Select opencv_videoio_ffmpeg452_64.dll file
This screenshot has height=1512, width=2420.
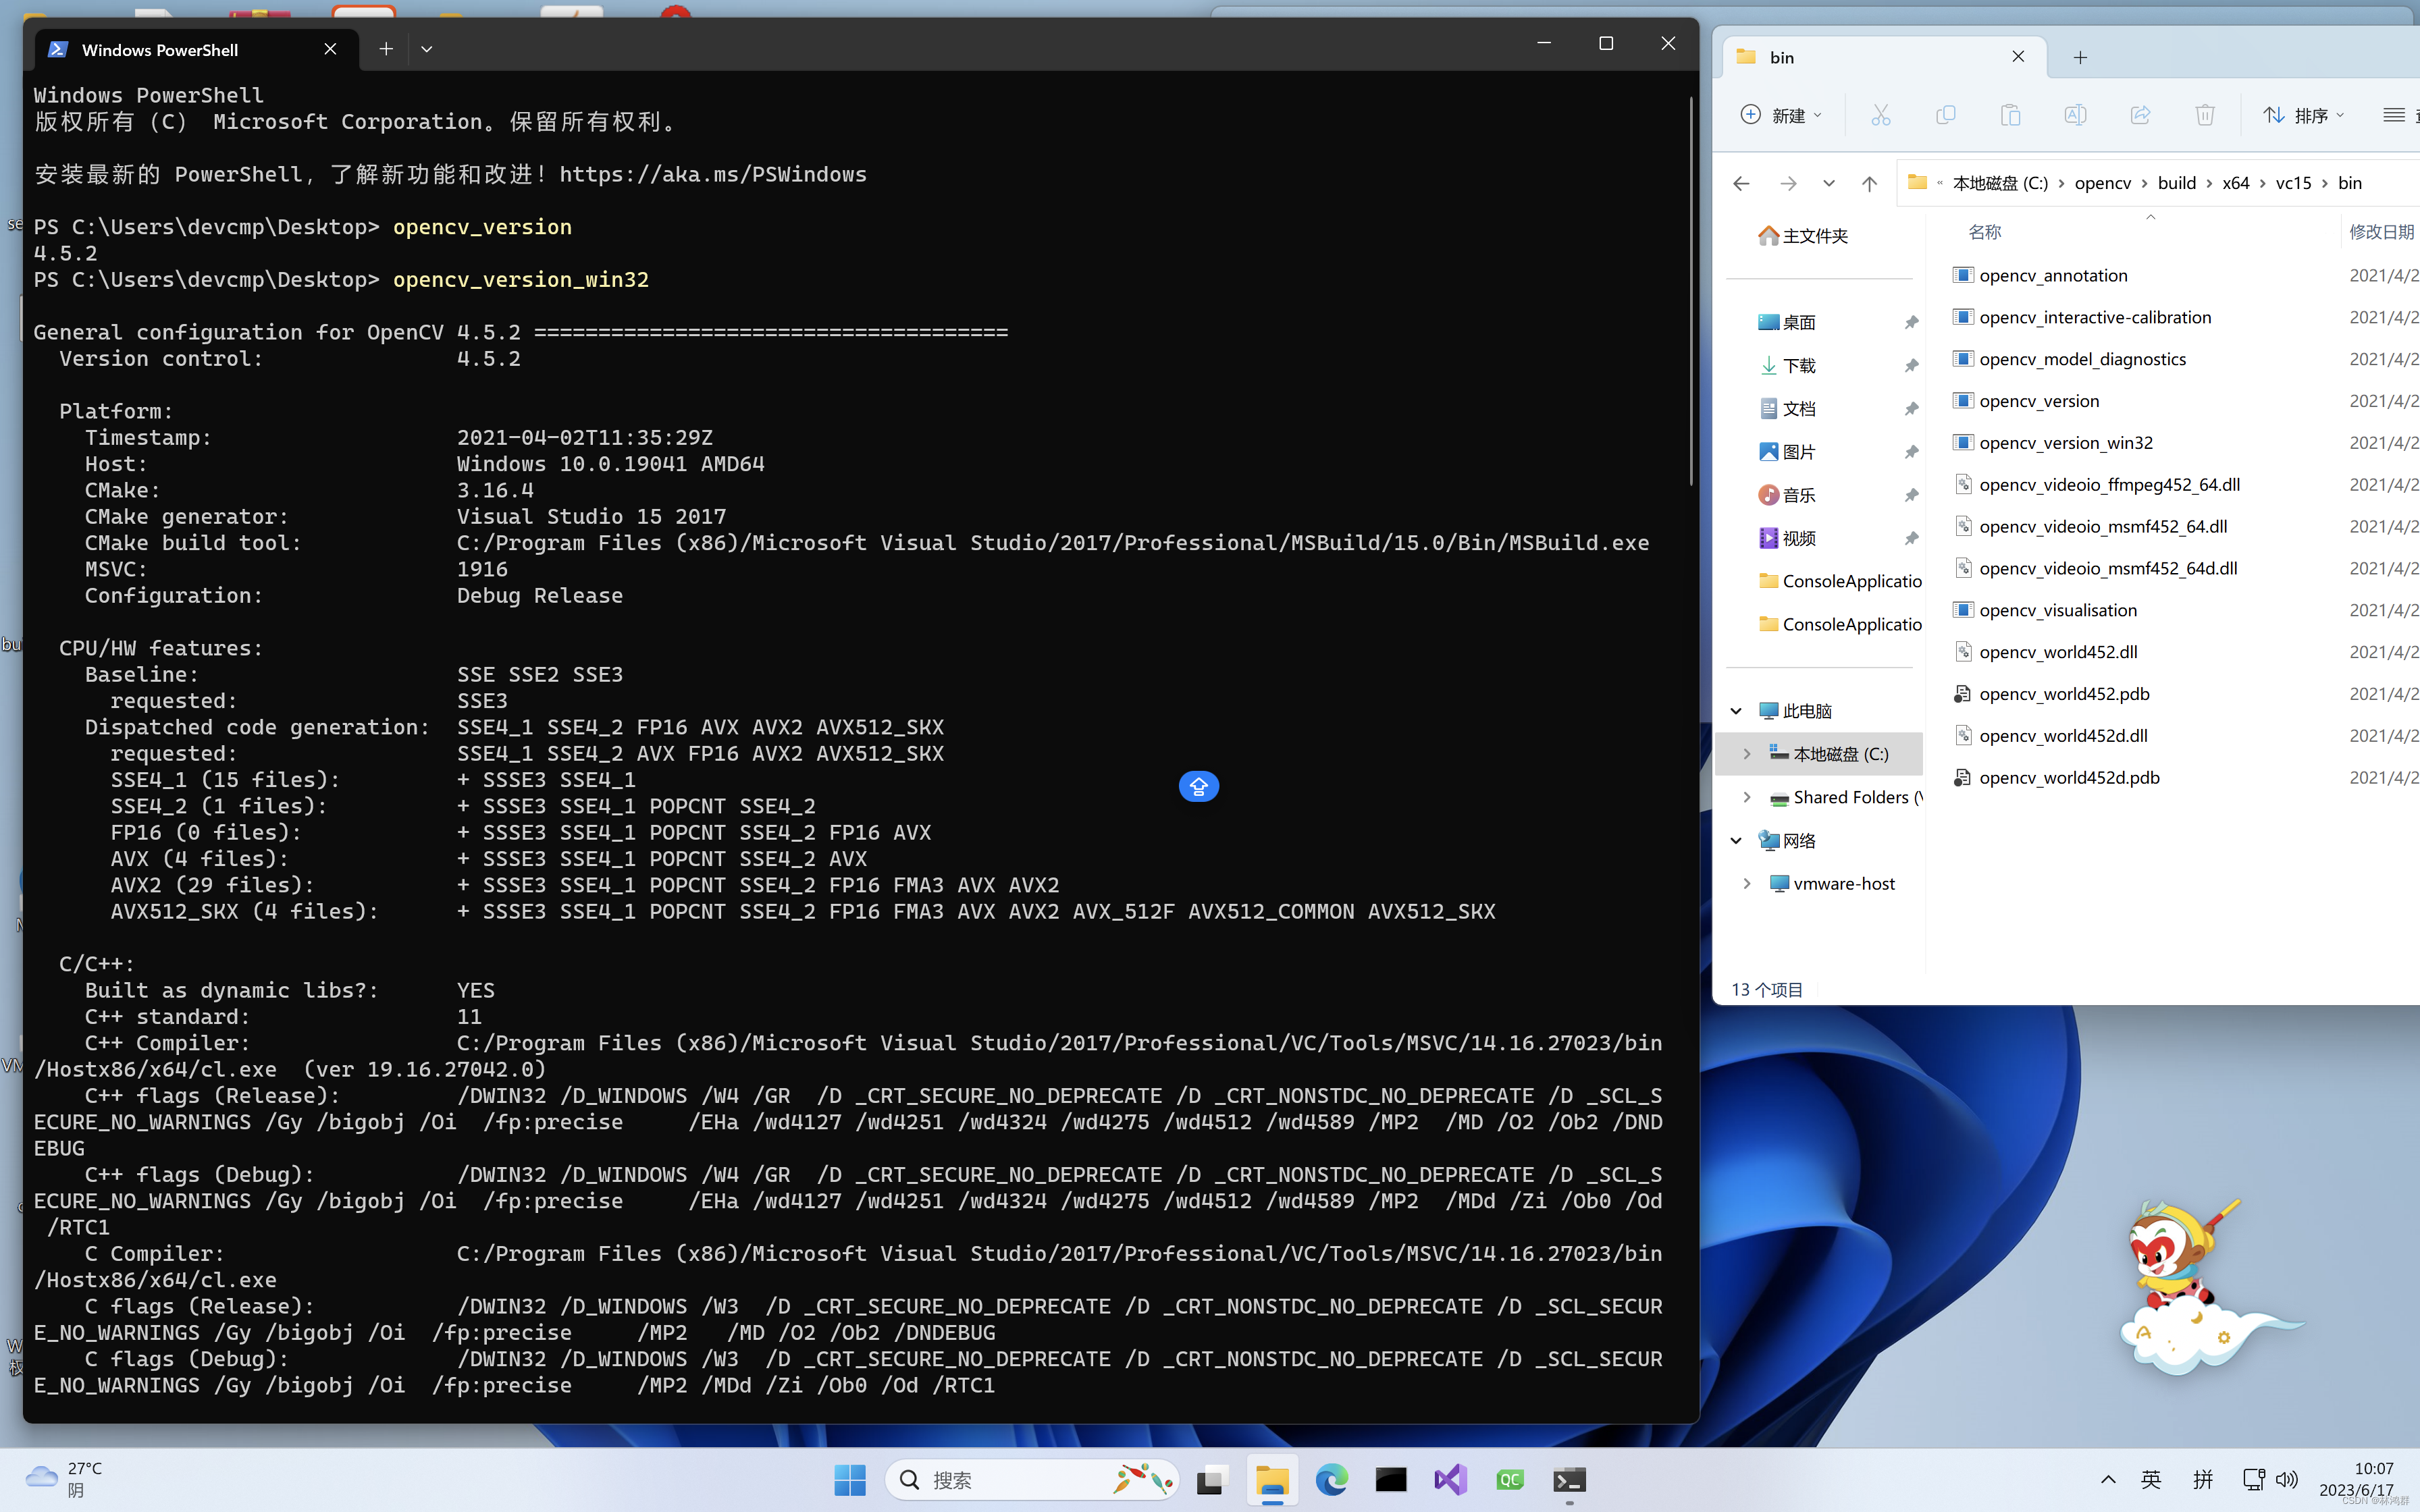(x=2108, y=485)
